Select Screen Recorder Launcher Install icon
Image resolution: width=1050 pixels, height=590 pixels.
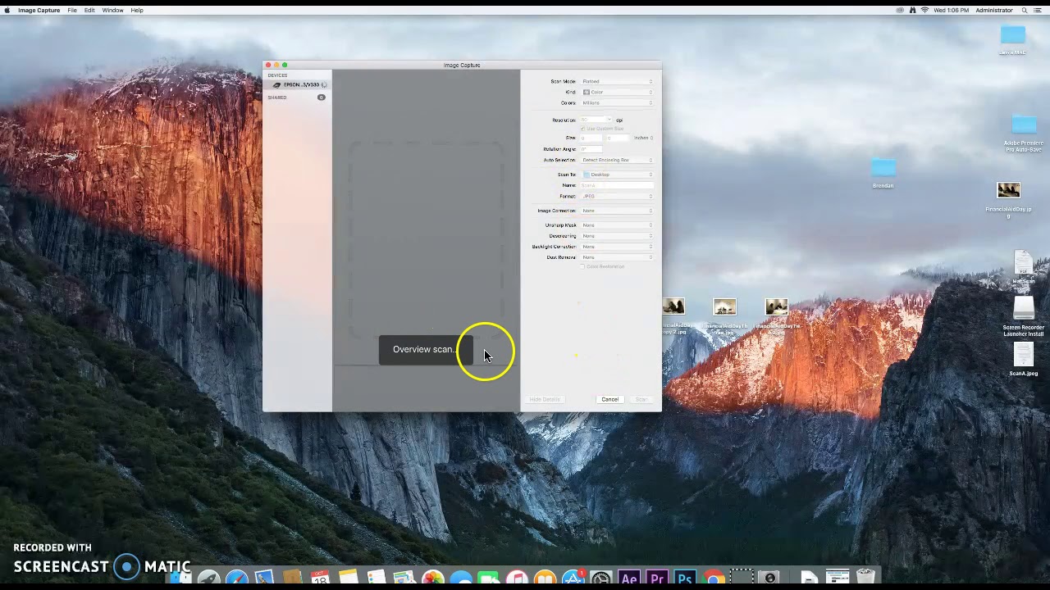coord(1023,309)
